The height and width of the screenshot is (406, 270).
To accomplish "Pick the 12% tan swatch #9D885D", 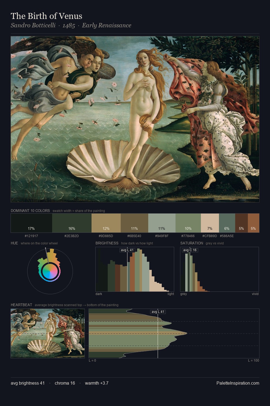I will click(x=106, y=223).
